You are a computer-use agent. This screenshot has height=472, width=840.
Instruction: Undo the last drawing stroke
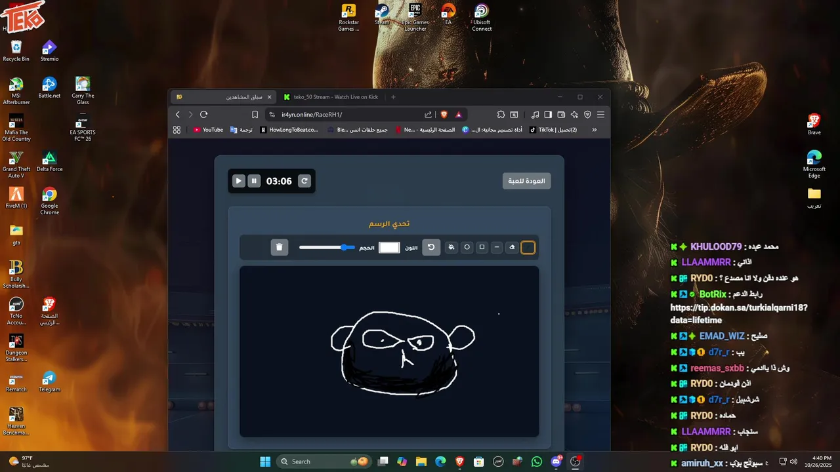click(x=431, y=247)
